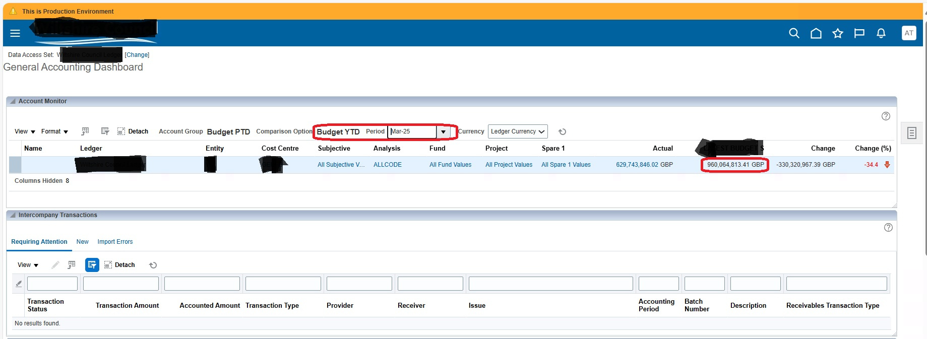
Task: Detach the Intercompany Transactions table
Action: pos(119,265)
